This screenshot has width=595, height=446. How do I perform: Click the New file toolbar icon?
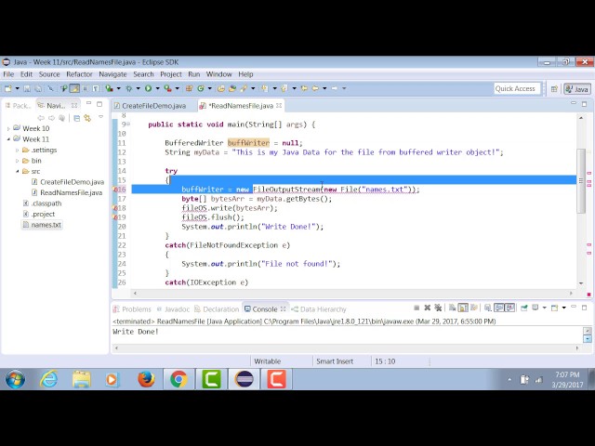tap(7, 88)
